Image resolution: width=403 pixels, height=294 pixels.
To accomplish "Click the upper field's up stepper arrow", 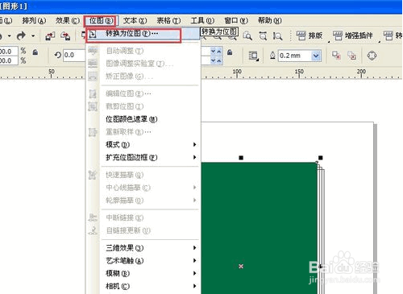I will [219, 52].
